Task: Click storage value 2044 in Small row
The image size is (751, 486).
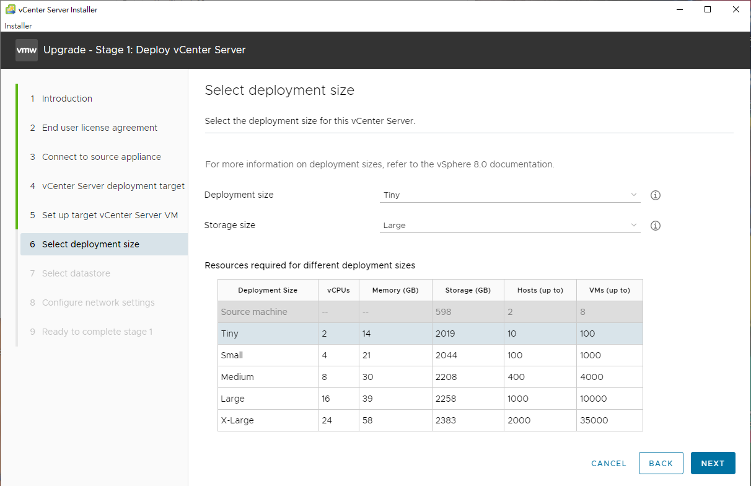Action: tap(446, 355)
